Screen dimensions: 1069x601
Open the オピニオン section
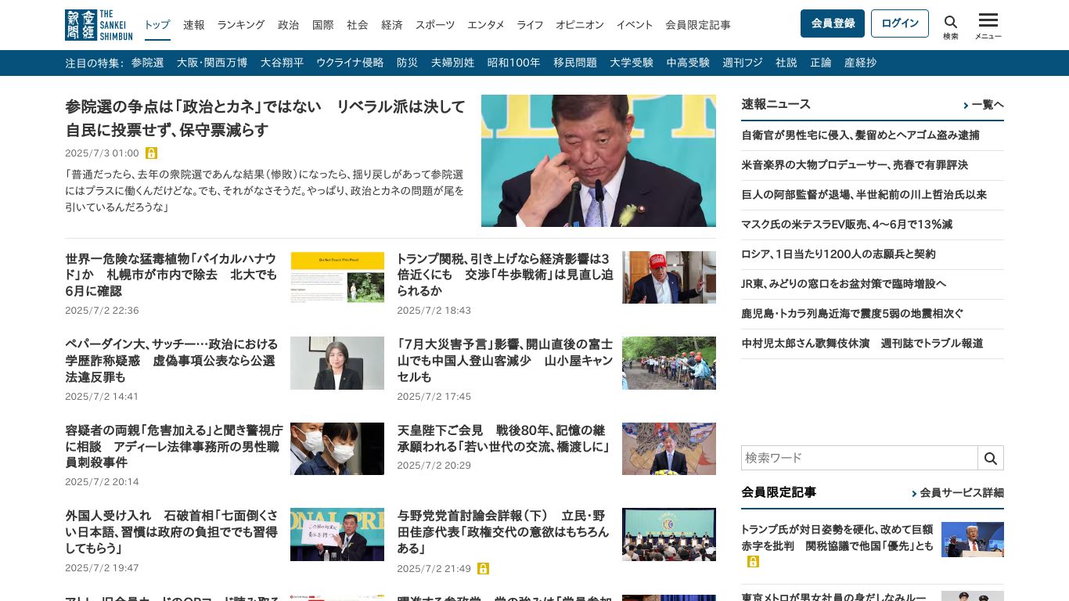click(580, 24)
